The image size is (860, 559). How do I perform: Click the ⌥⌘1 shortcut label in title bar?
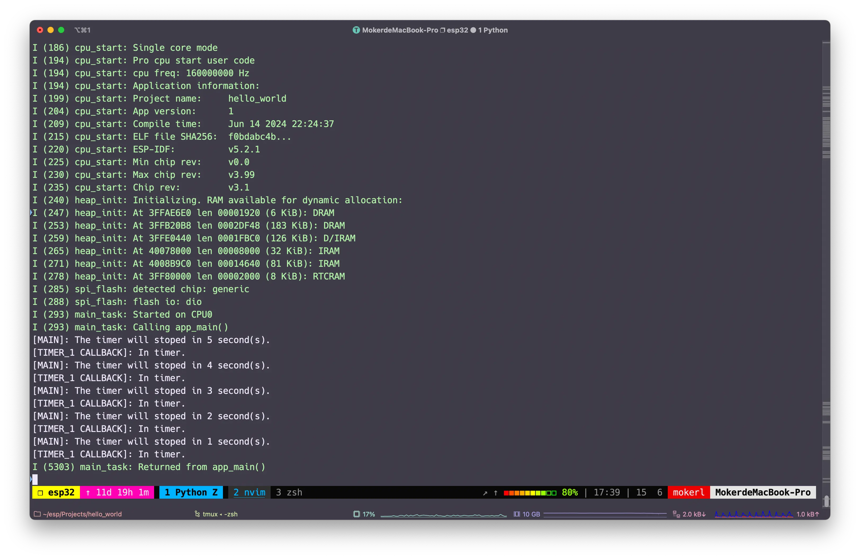click(82, 30)
